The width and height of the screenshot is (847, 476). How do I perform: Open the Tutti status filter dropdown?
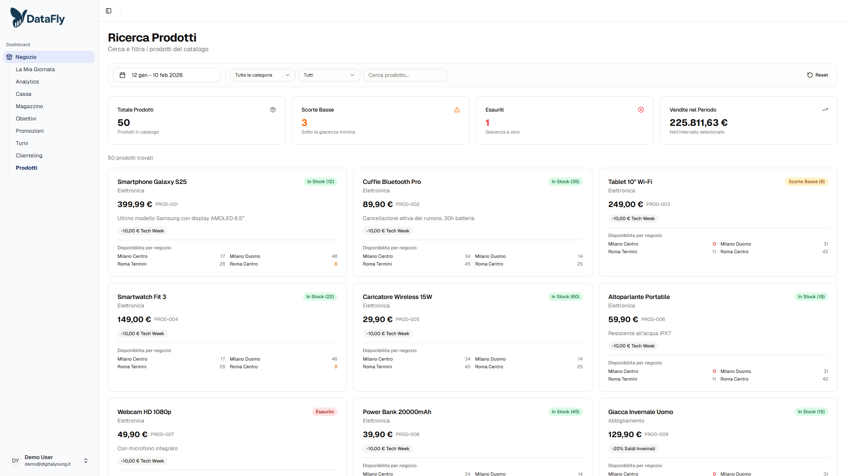pyautogui.click(x=329, y=75)
